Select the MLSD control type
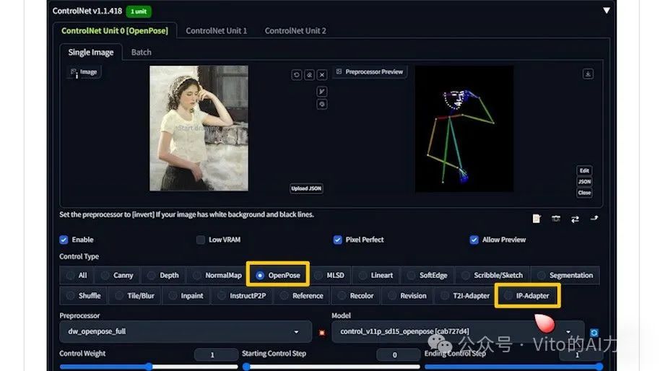660x371 pixels. click(x=329, y=276)
